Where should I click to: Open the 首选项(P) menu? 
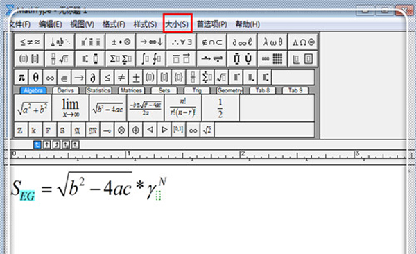click(x=212, y=24)
